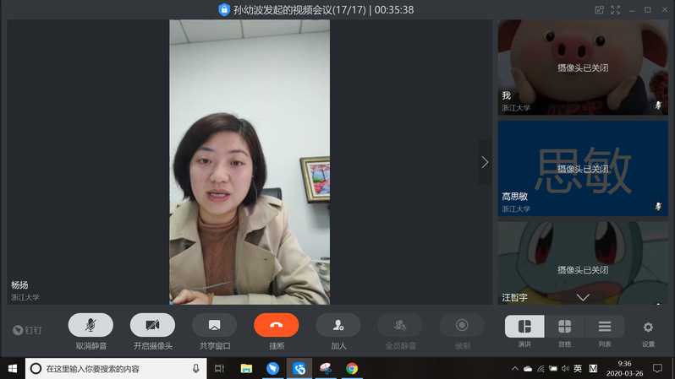
Task: Add a participant with 加入
Action: [338, 325]
